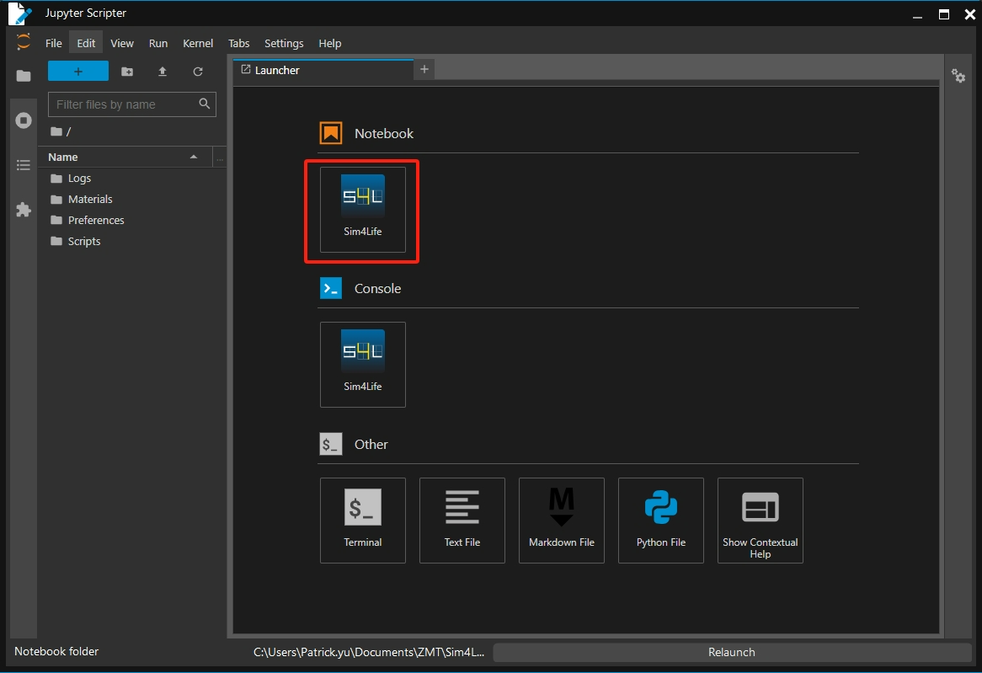This screenshot has width=982, height=673.
Task: Open the Sim4Life notebook launcher
Action: click(x=362, y=209)
